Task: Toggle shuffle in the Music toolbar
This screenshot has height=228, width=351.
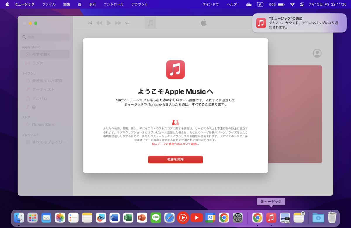Action: [90, 23]
